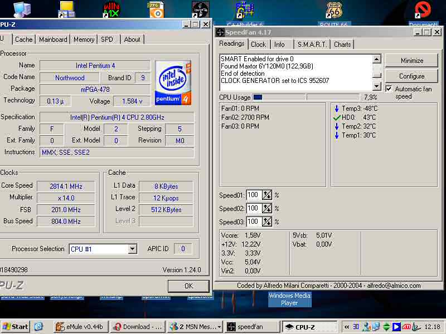Click the 'Found Maxtor 6Y120M0' log line

tap(267, 66)
